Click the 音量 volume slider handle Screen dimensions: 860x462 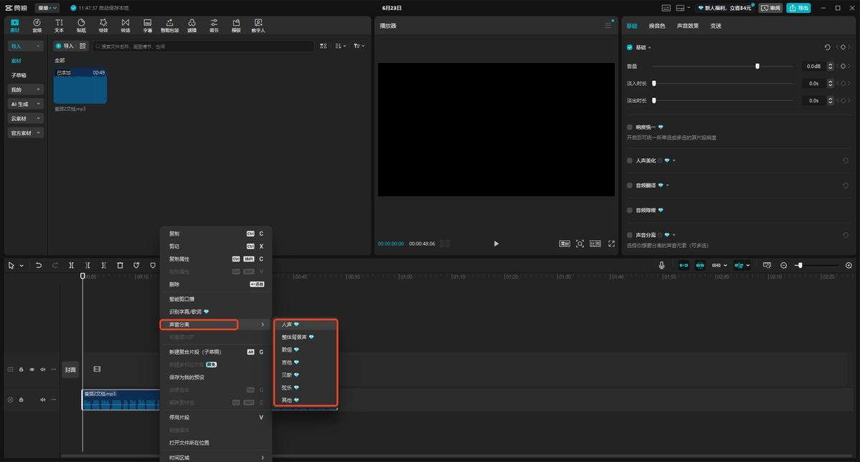(x=757, y=66)
